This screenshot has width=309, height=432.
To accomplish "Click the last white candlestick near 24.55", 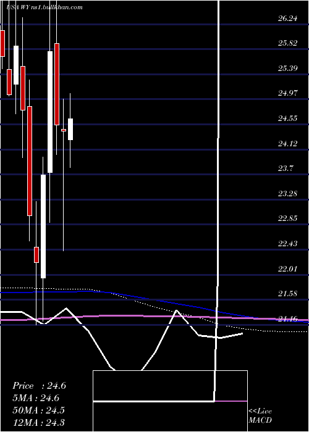I will tap(70, 129).
